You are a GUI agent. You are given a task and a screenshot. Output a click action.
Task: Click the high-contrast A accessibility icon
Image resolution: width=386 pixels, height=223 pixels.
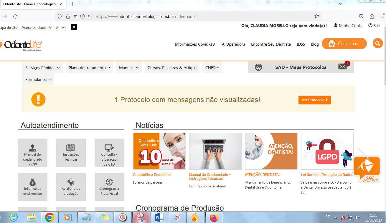pos(74,27)
